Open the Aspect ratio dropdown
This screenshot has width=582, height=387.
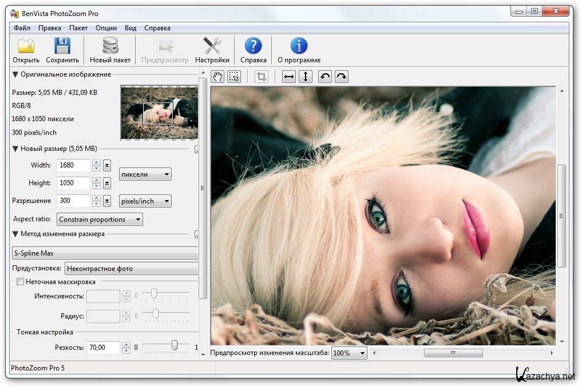tap(100, 220)
